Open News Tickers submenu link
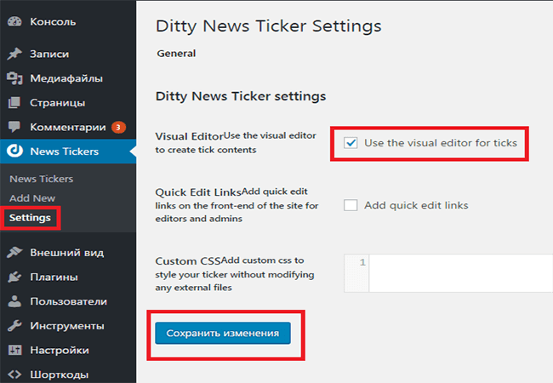The width and height of the screenshot is (553, 383). [x=42, y=179]
